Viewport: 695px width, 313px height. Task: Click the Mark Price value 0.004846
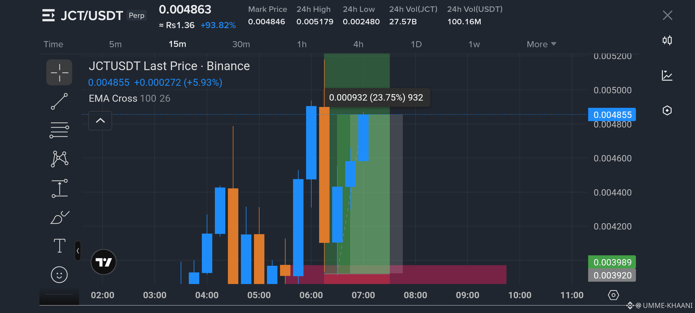point(266,22)
